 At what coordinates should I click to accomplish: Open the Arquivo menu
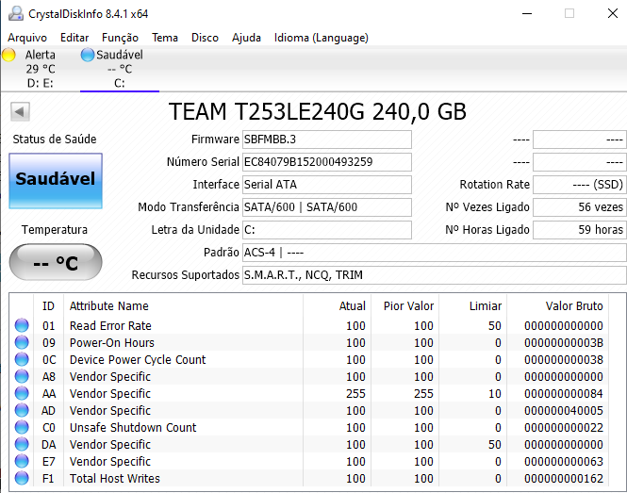point(27,38)
